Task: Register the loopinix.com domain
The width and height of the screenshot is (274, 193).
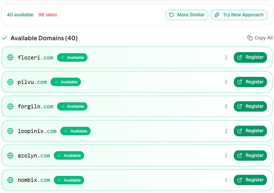Action: pos(250,131)
